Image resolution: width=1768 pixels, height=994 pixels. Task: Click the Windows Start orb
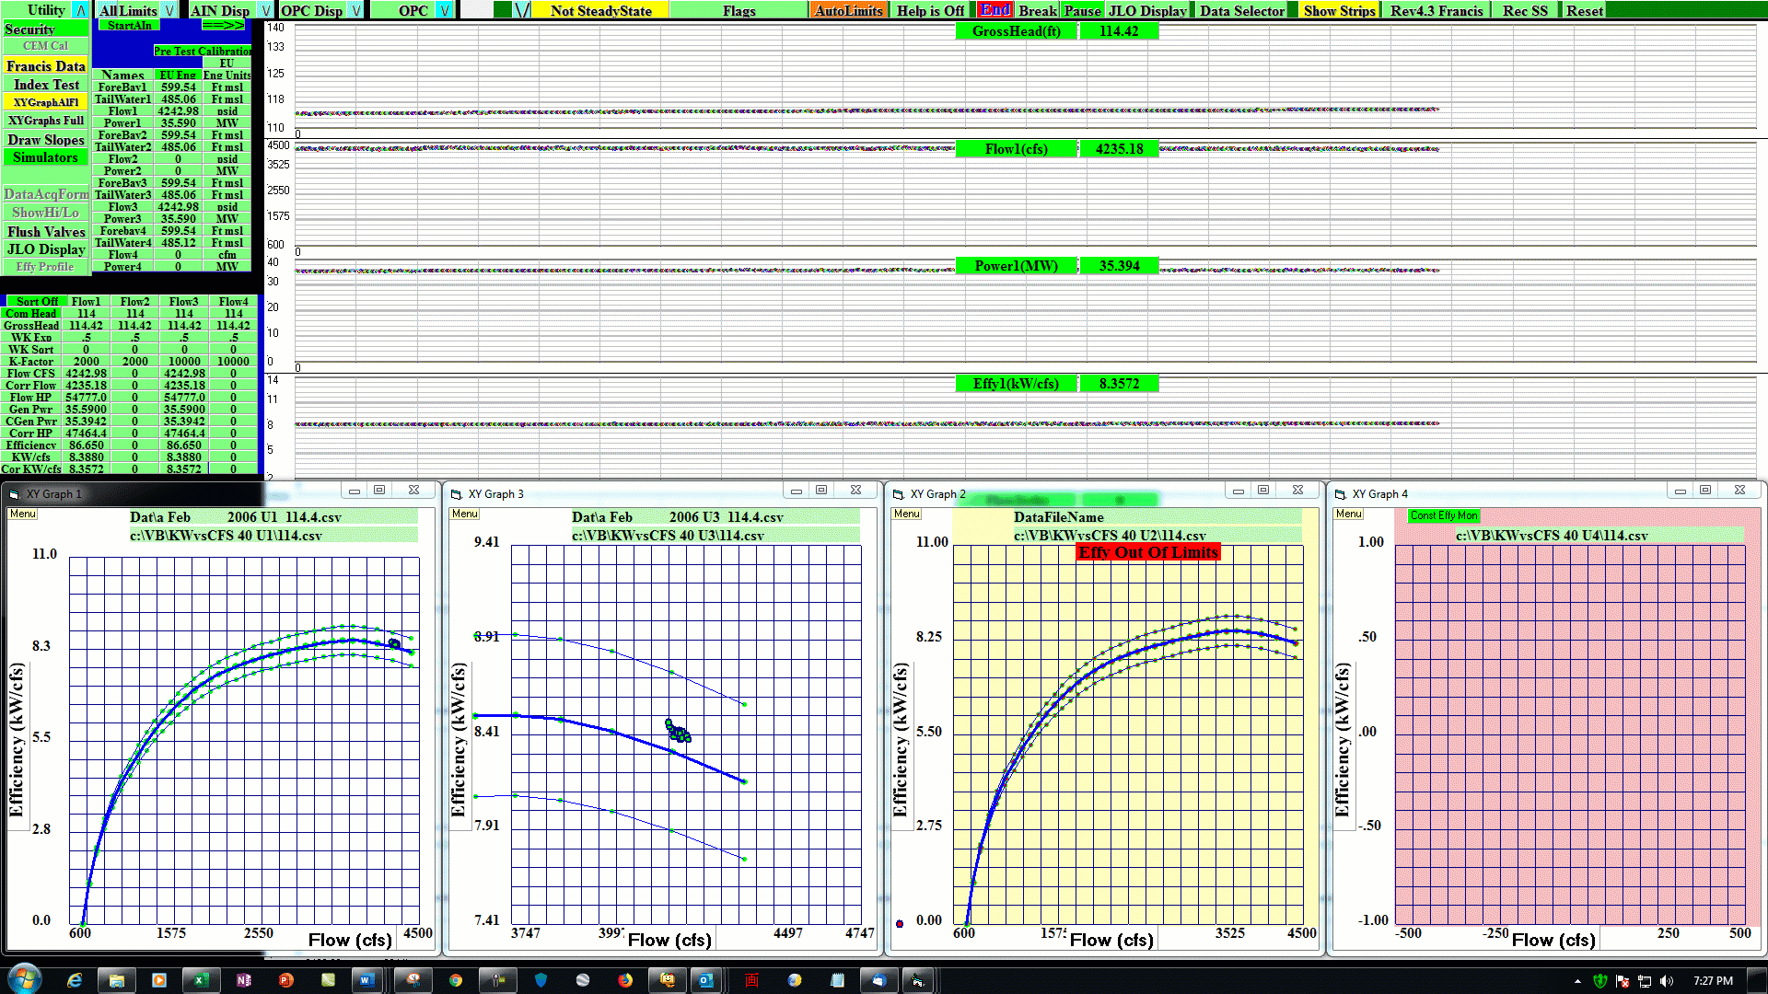(24, 979)
